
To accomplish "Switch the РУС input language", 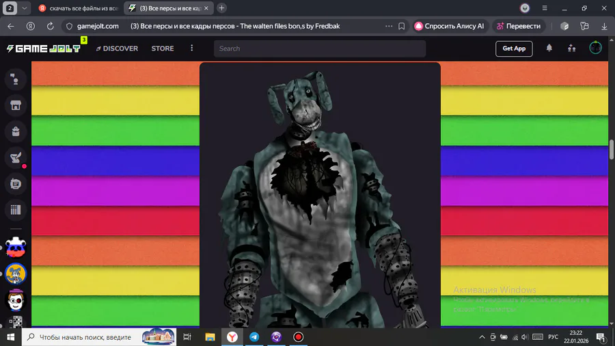I will click(553, 337).
